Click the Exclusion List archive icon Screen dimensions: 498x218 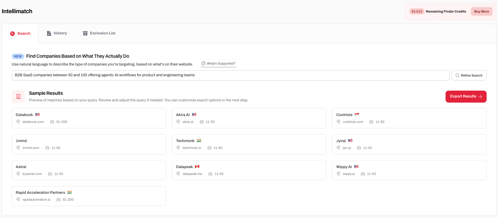point(85,33)
